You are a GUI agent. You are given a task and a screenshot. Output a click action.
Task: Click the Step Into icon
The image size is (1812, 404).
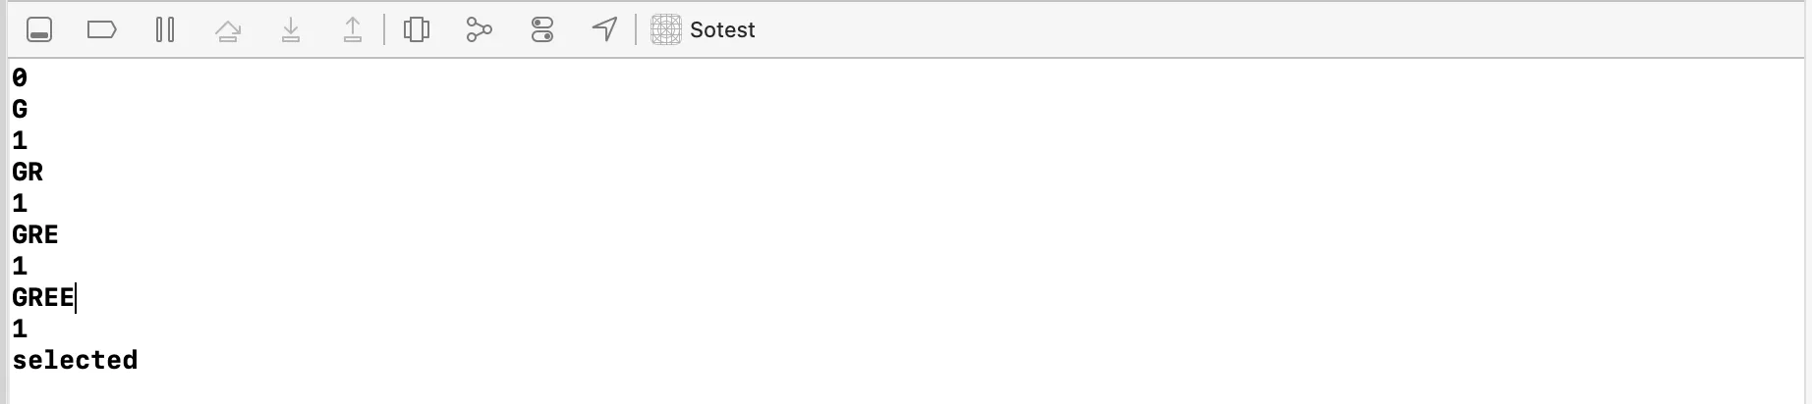click(x=291, y=29)
